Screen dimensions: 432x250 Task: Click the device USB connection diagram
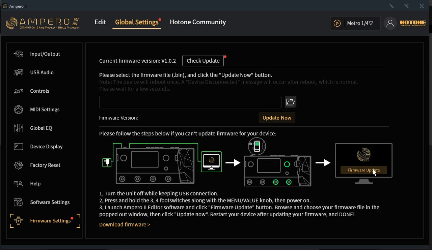tap(162, 163)
